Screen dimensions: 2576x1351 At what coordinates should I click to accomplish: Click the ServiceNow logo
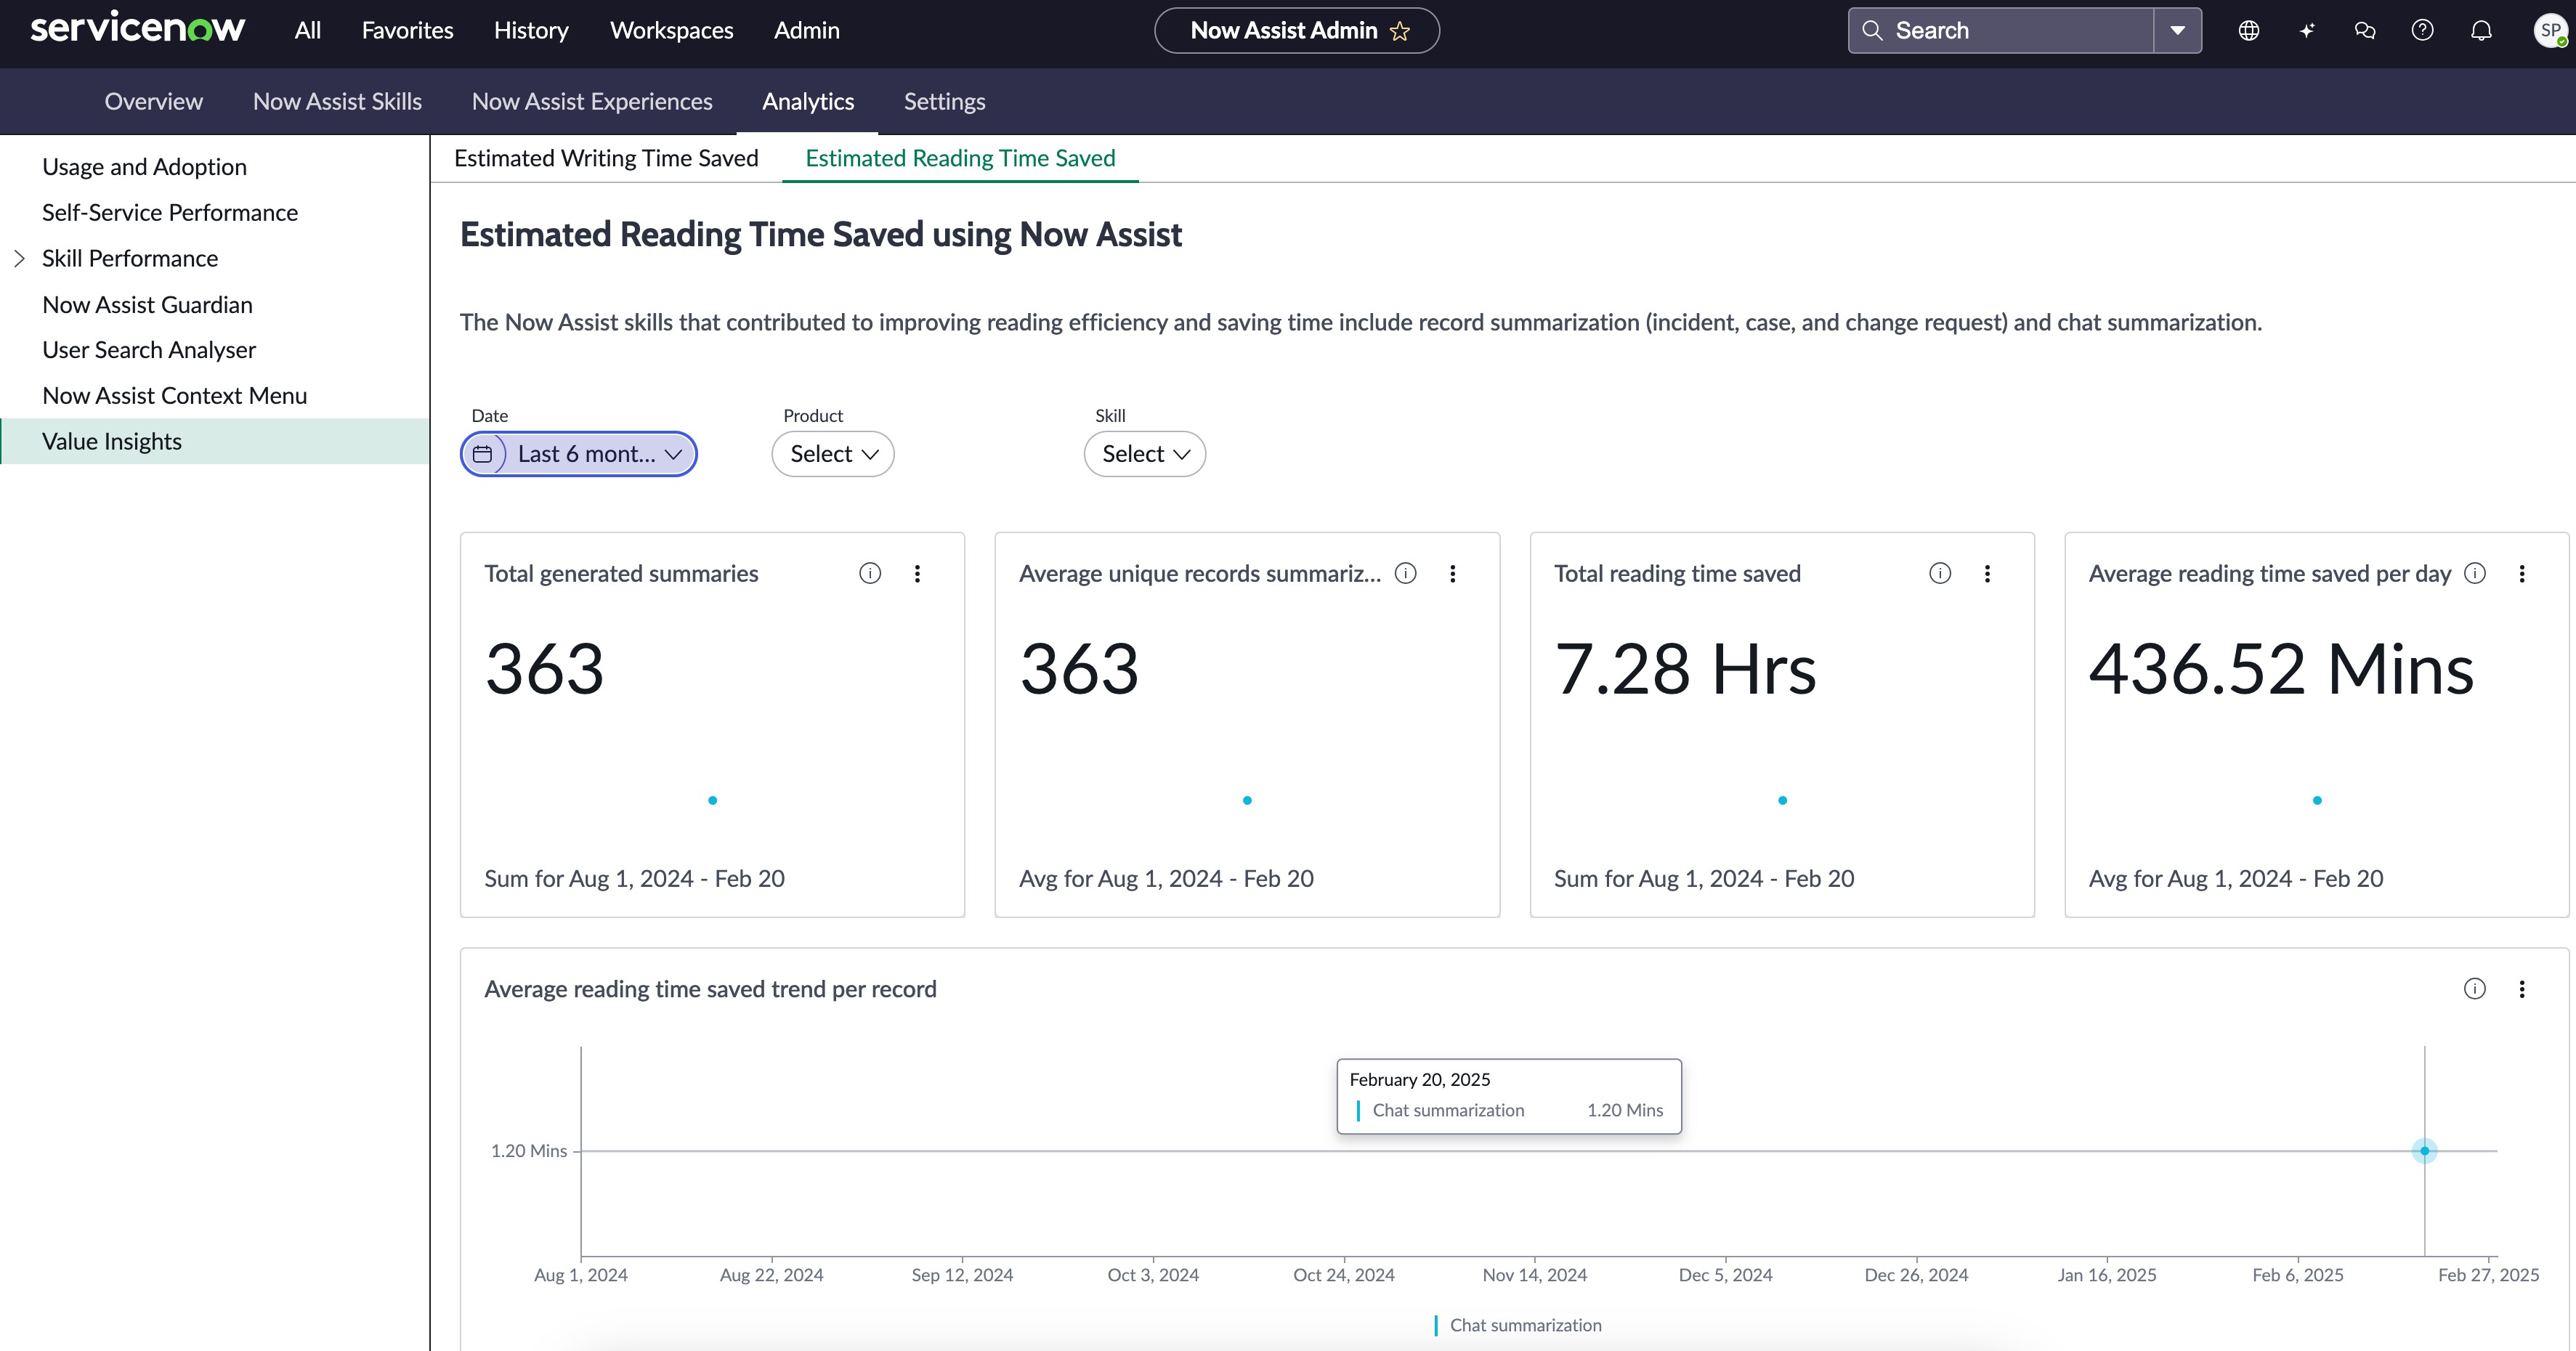(x=137, y=29)
